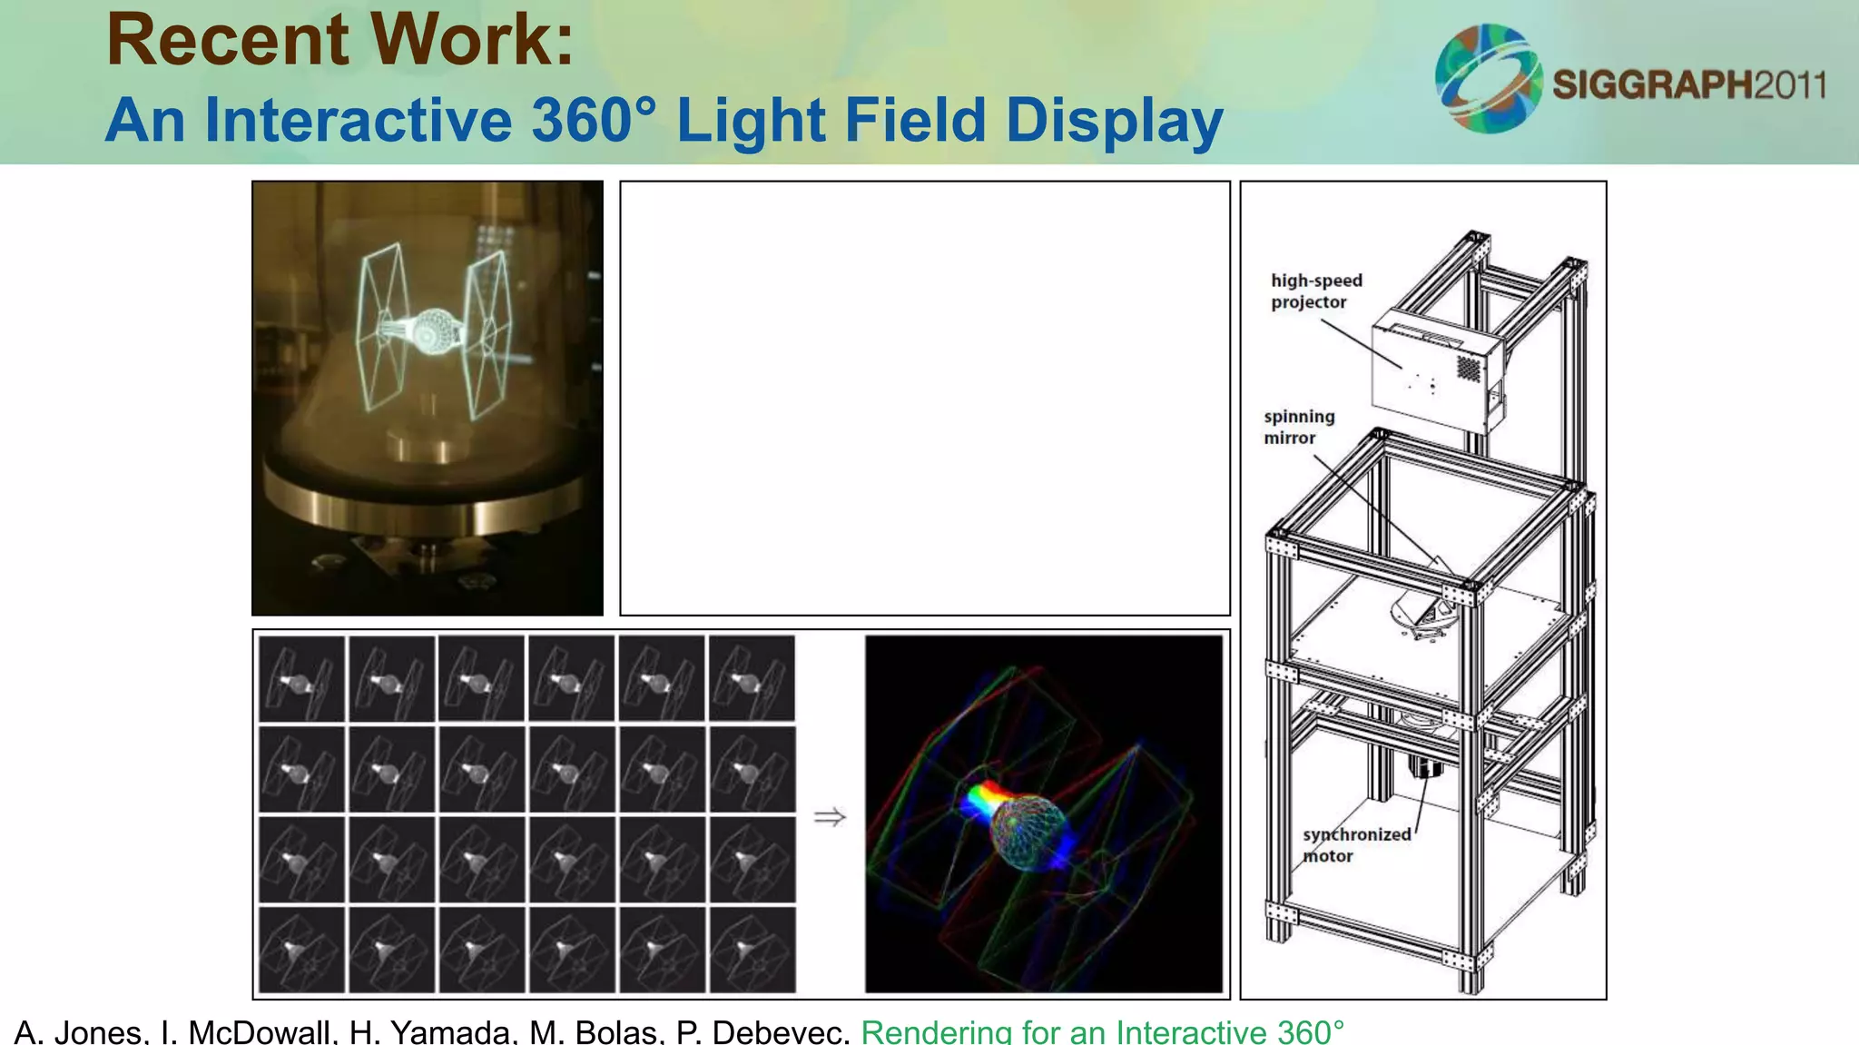The height and width of the screenshot is (1045, 1859).
Task: Select the empty white video frame
Action: click(x=924, y=398)
